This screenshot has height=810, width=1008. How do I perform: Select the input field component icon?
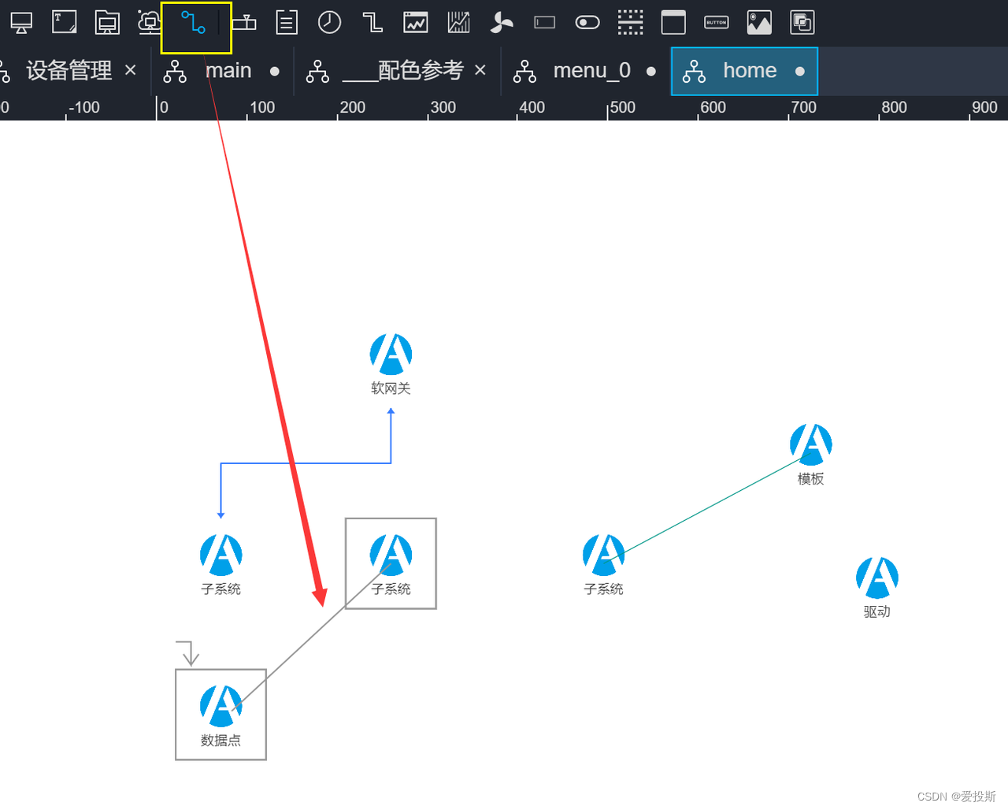click(x=544, y=23)
